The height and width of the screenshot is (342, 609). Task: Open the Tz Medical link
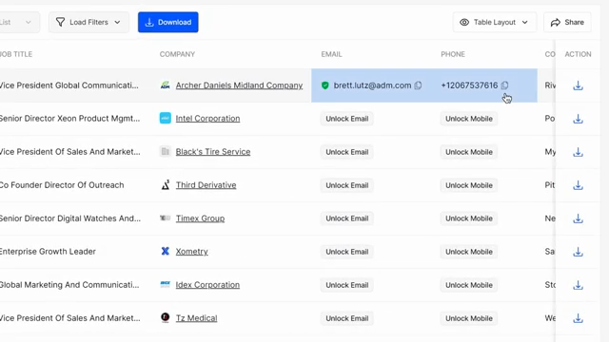(x=196, y=318)
